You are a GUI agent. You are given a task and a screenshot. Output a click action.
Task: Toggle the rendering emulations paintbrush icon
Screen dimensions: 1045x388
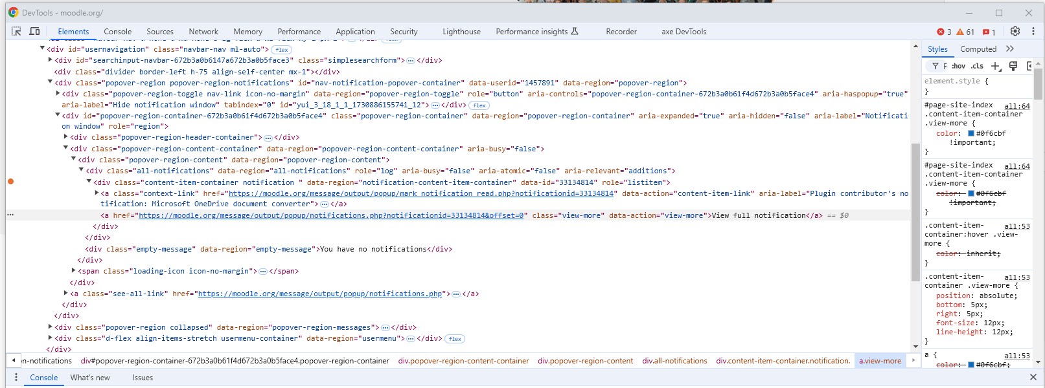pos(1013,66)
